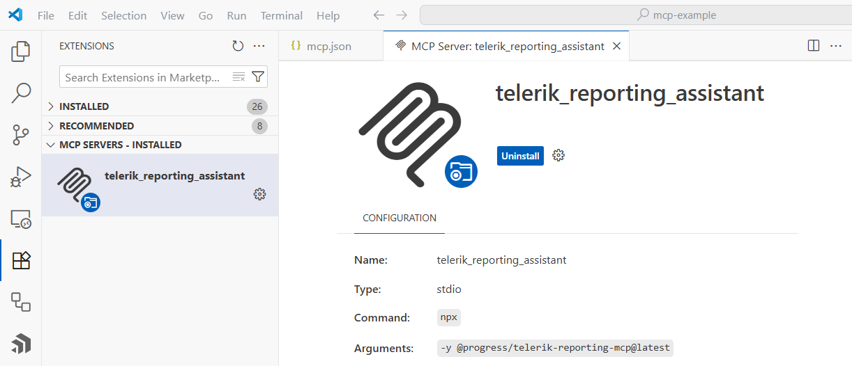Open the Edit menu
852x366 pixels.
pos(78,15)
